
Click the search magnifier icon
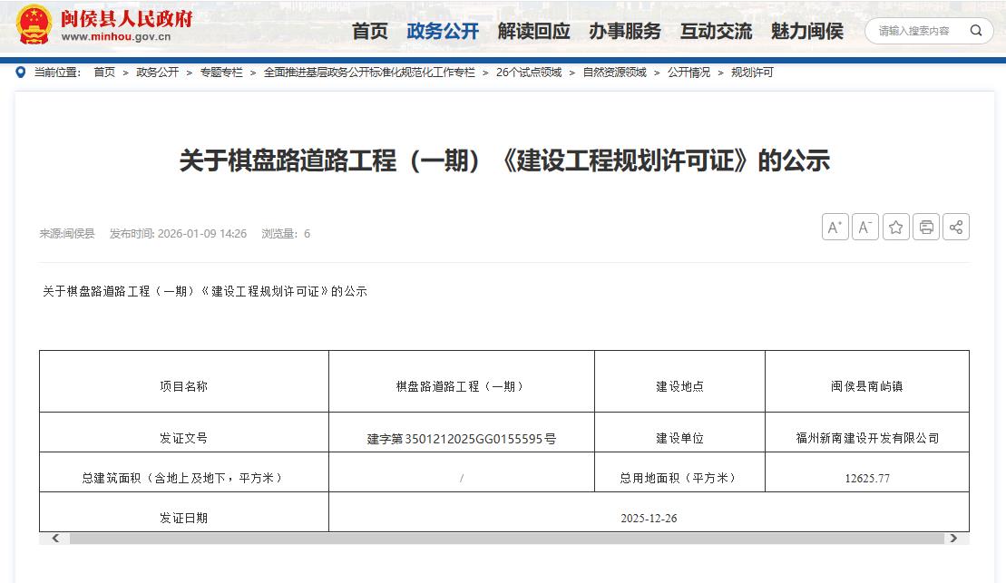pos(976,30)
